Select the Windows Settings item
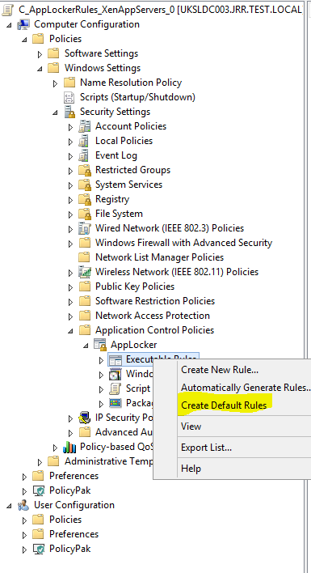This screenshot has width=311, height=573. point(103,68)
